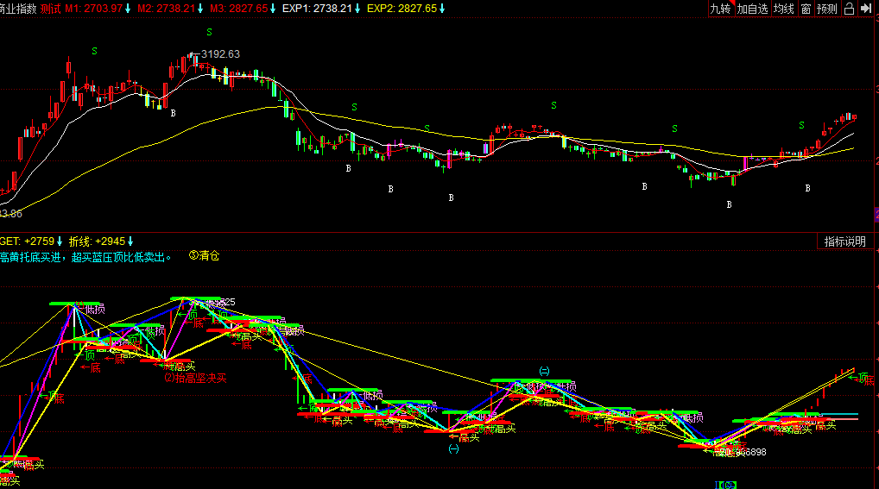Viewport: 879px width, 489px height.
Task: Click the ②抬高坚决买 signal label
Action: tap(195, 378)
